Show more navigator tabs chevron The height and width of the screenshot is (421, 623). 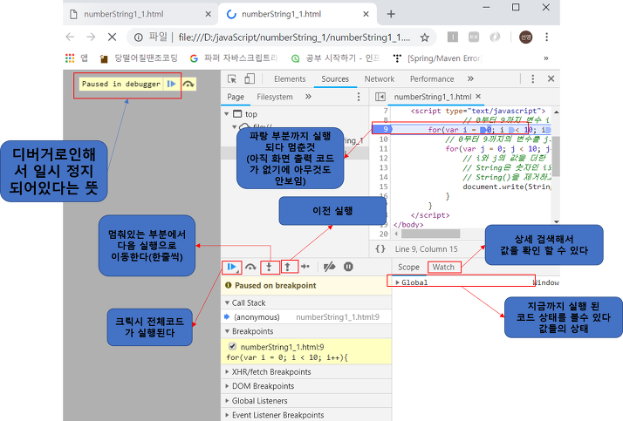(308, 97)
